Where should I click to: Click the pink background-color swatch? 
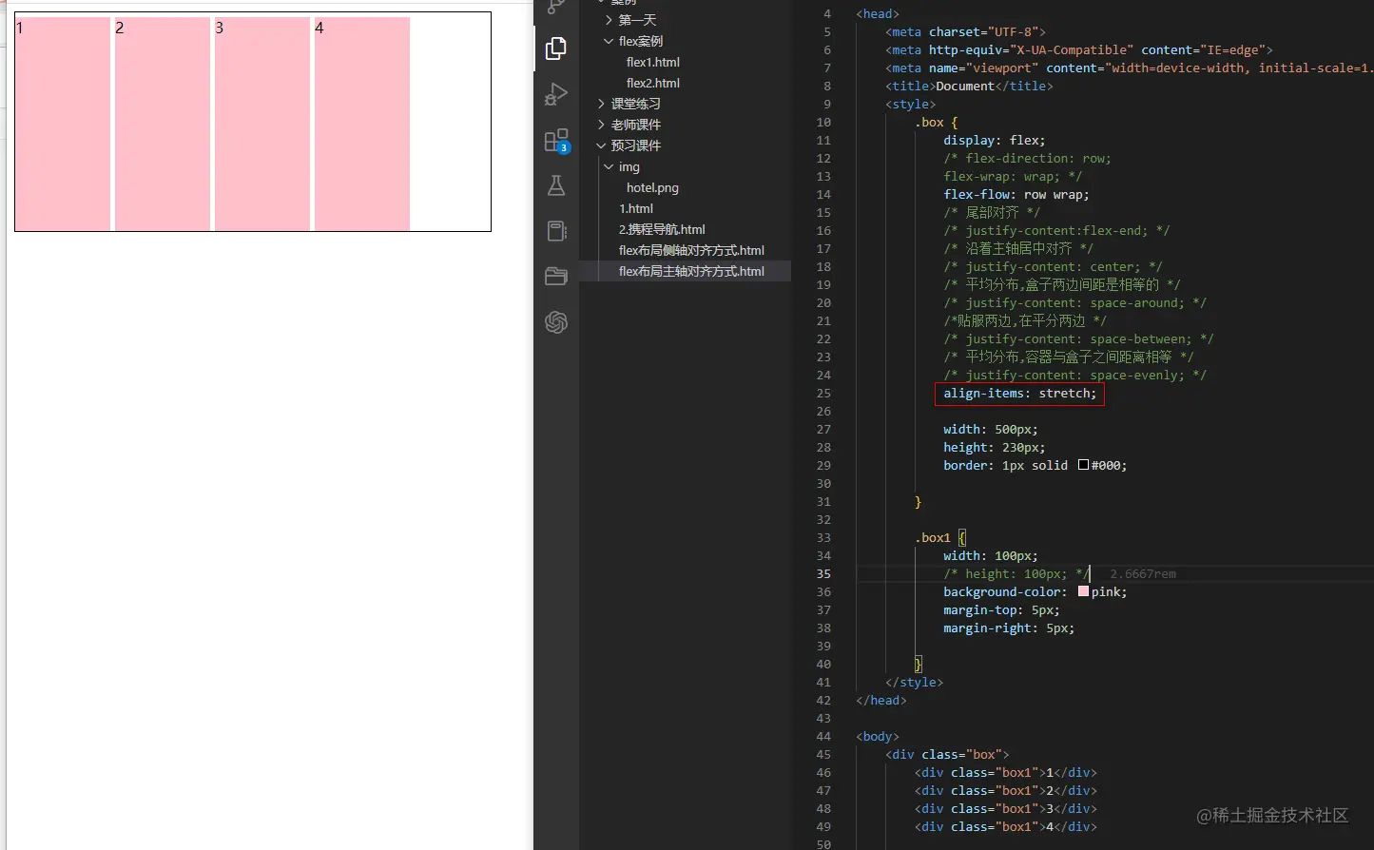[1083, 591]
